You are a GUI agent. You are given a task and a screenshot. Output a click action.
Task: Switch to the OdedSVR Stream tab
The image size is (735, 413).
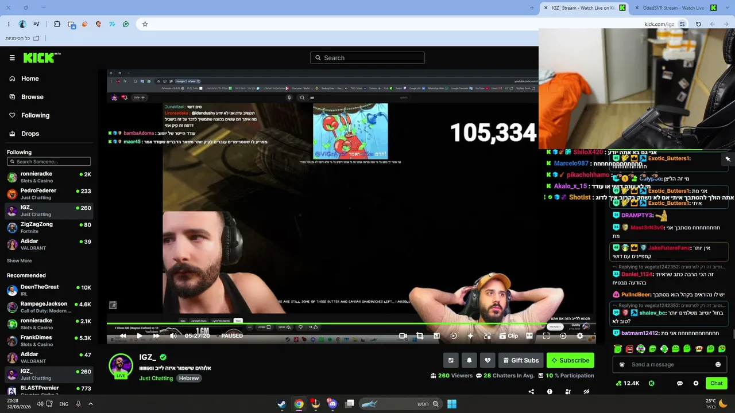(675, 8)
